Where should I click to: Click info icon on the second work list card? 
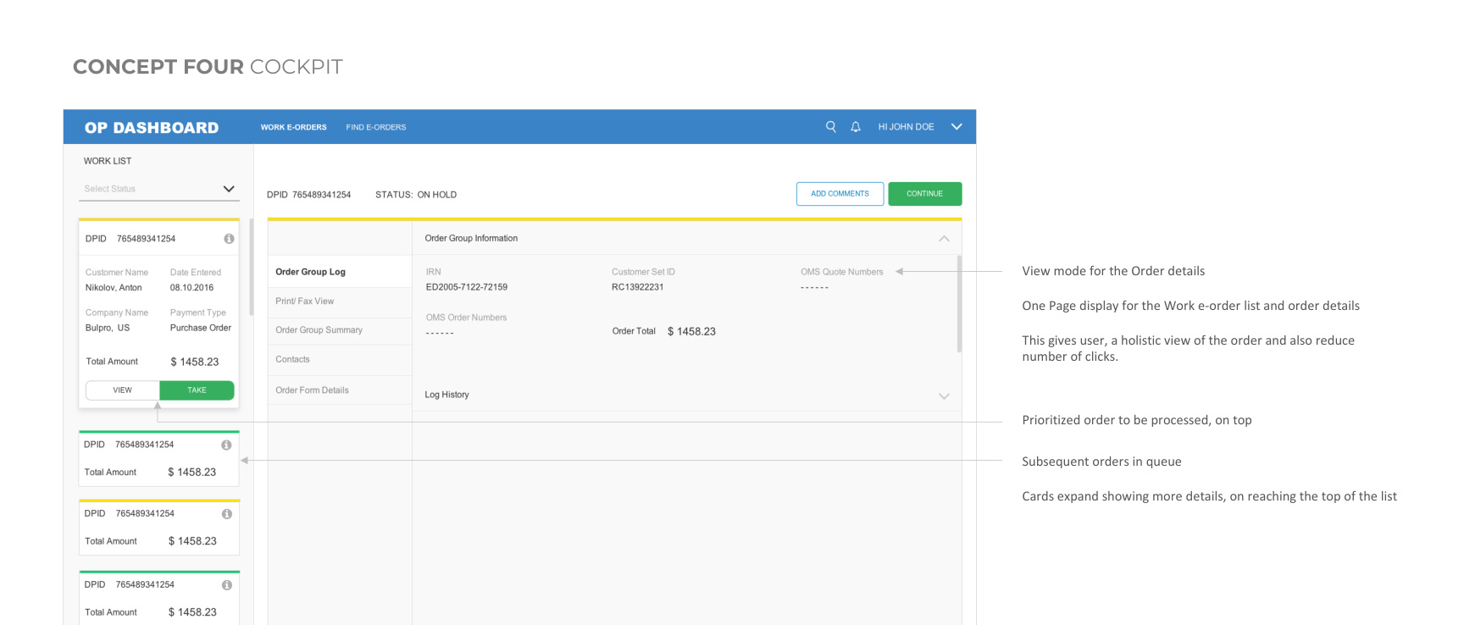coord(226,445)
